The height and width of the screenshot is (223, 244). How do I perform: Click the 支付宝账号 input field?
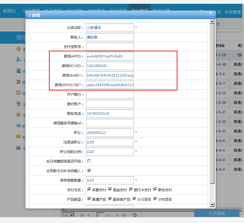[x=110, y=47]
